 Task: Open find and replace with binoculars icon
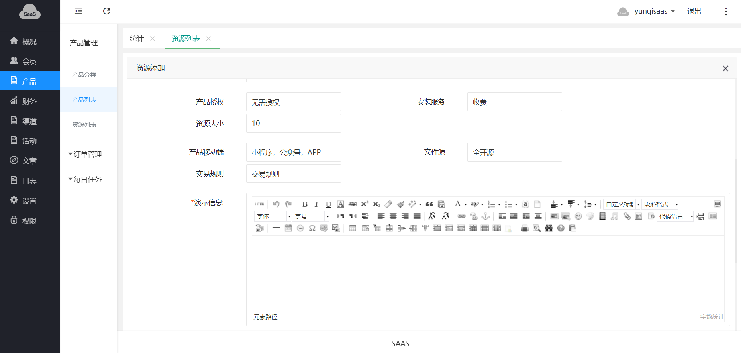click(549, 228)
